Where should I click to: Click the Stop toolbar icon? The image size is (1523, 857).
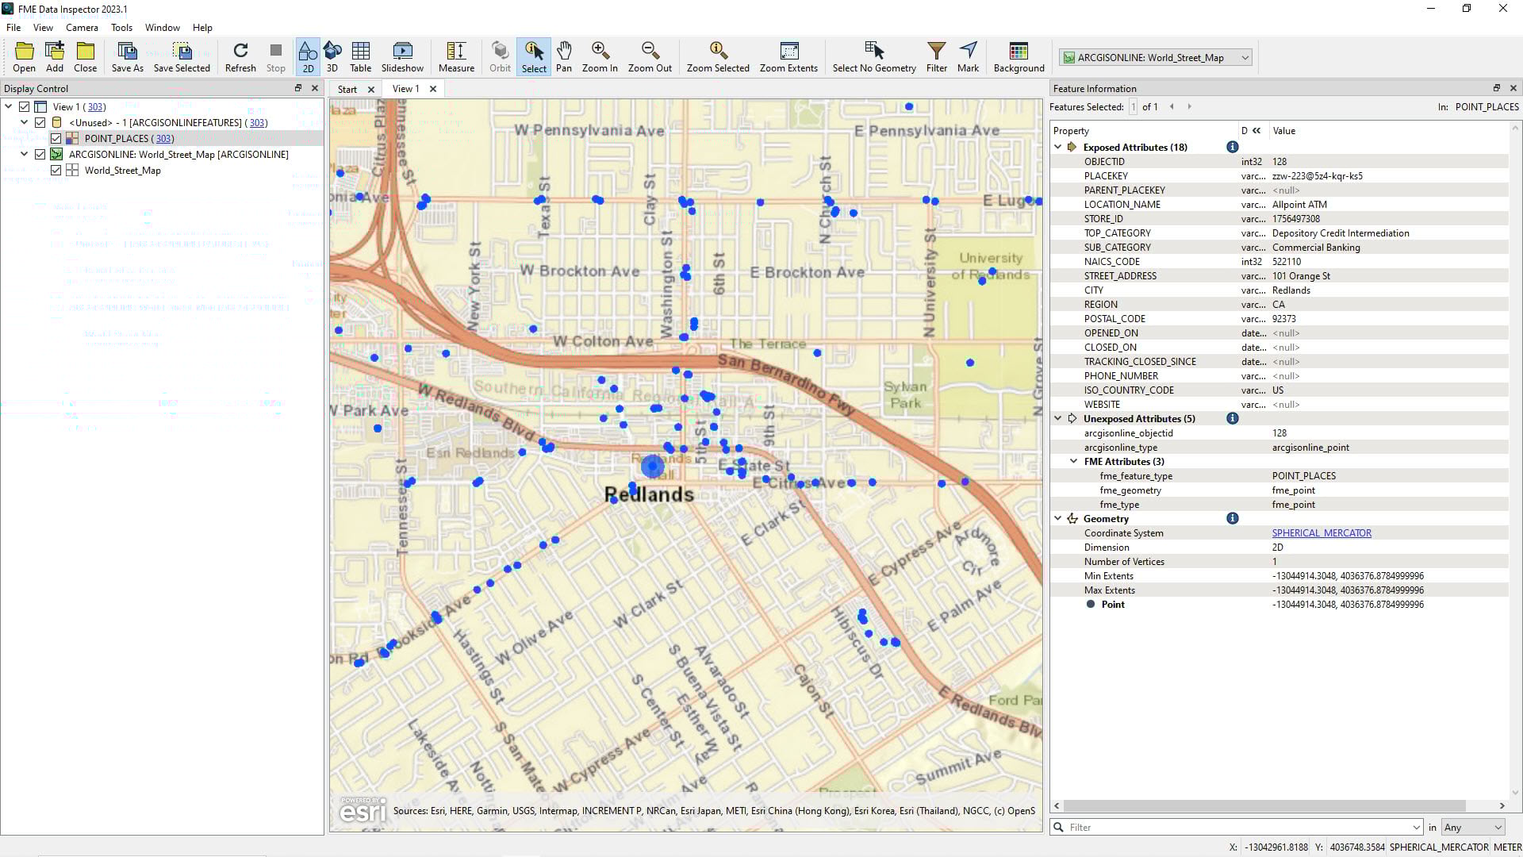[275, 57]
